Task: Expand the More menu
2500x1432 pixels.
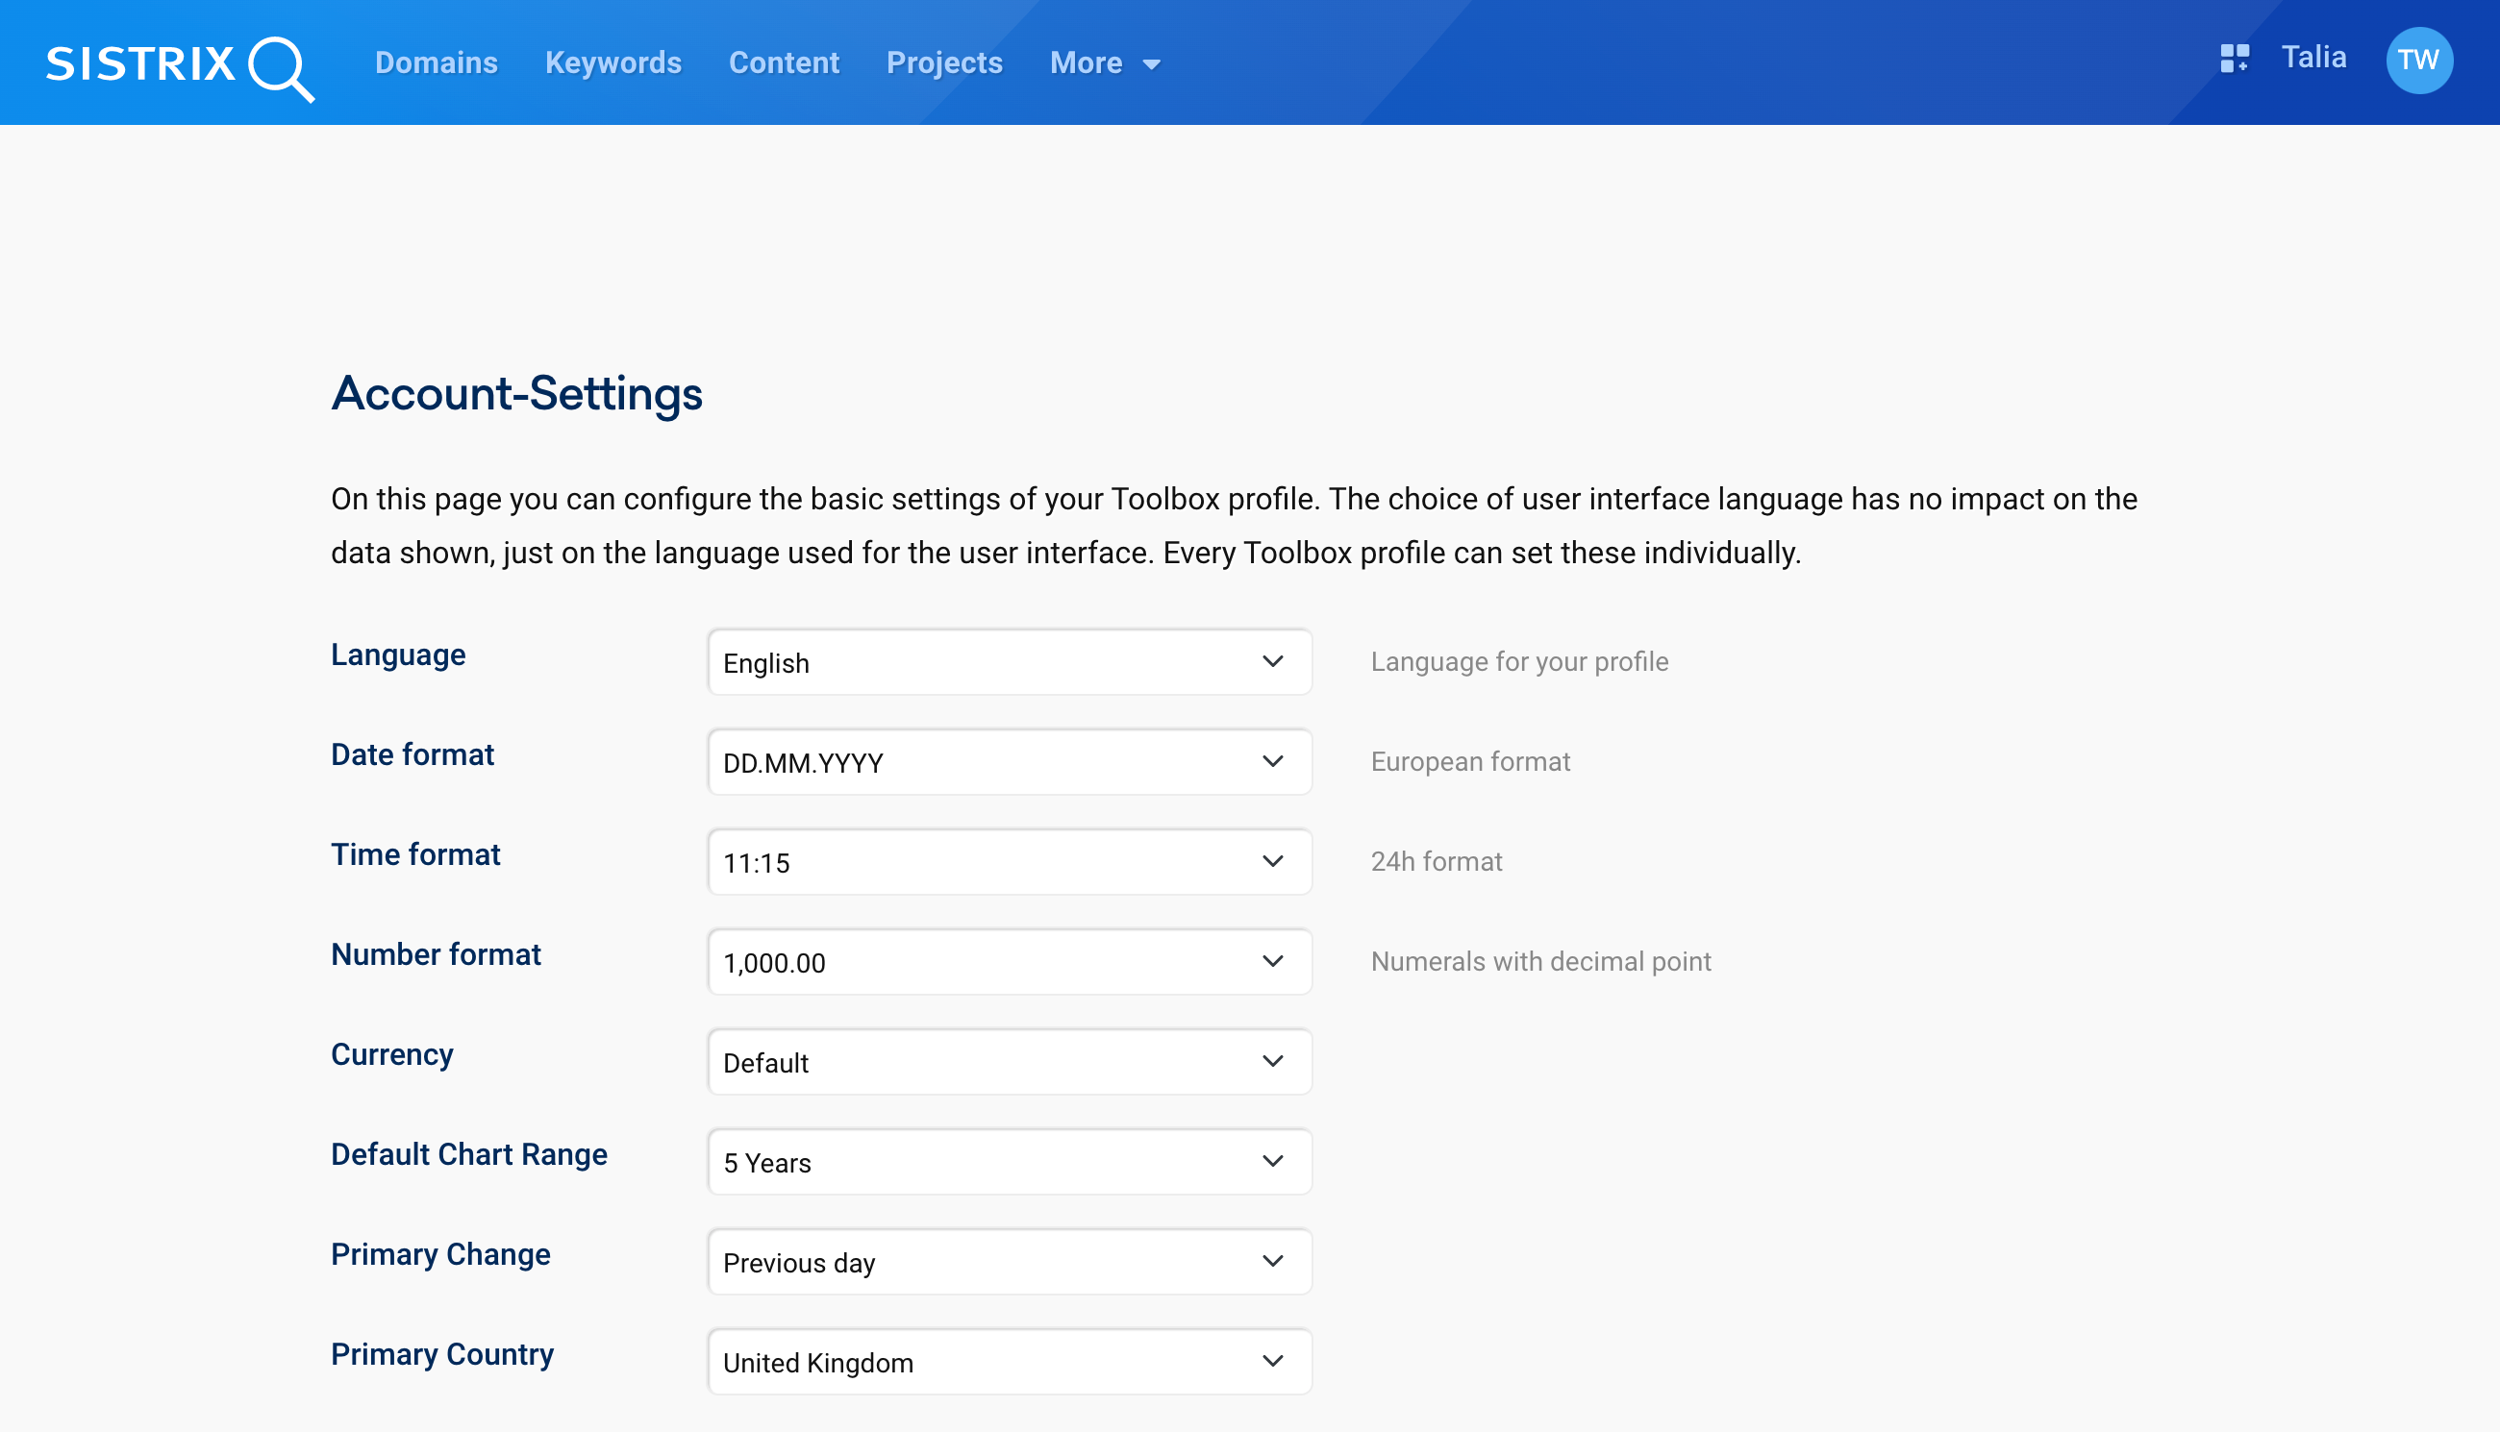Action: [x=1105, y=62]
